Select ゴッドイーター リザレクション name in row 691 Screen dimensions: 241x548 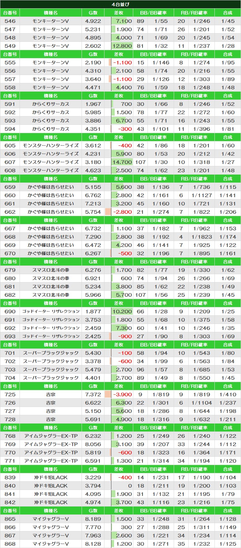tap(51, 320)
